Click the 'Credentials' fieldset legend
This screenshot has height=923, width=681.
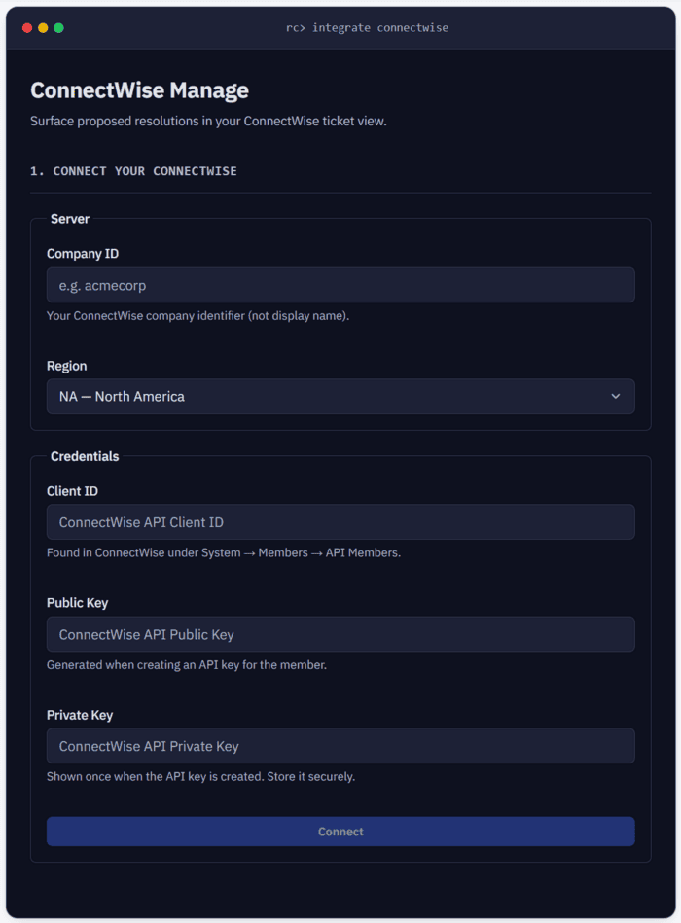point(85,457)
